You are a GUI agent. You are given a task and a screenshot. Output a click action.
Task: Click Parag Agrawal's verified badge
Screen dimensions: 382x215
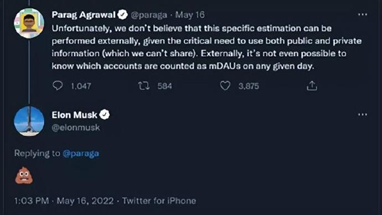(122, 15)
